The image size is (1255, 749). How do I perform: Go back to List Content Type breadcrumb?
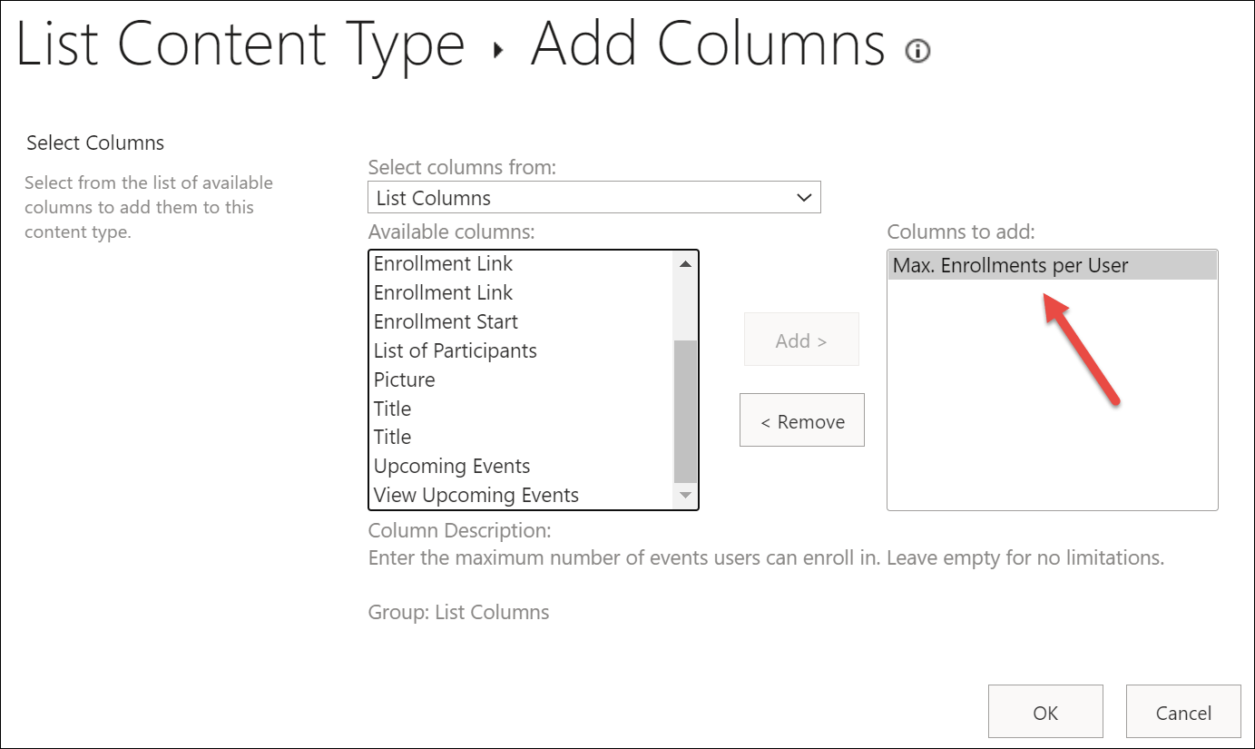coord(240,43)
